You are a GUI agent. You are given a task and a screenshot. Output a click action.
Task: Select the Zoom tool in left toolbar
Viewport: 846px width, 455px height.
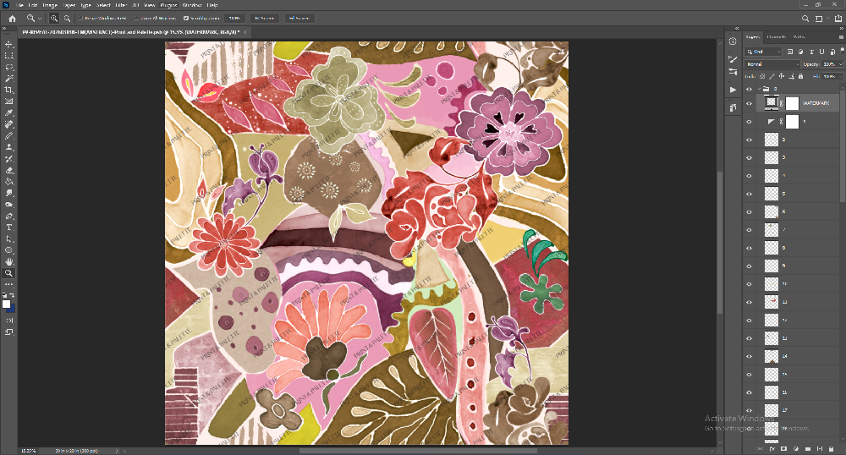[x=9, y=273]
